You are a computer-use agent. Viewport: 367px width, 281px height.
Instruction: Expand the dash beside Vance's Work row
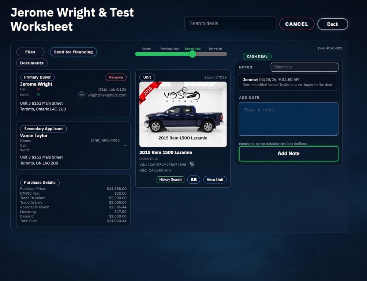pos(125,150)
